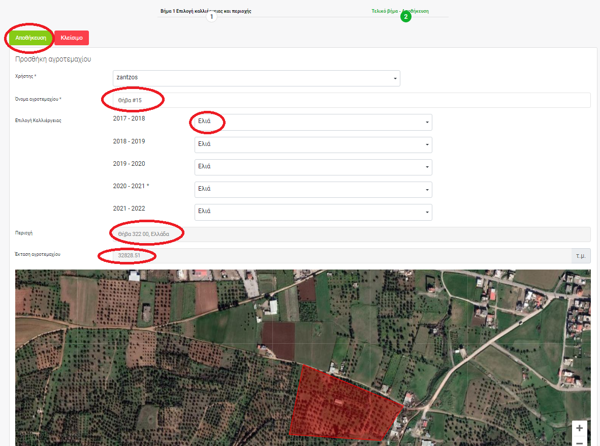This screenshot has width=600, height=446.
Task: Click the Βήμα 1 Επιλογή καλλιέργειας step label
Action: point(206,11)
